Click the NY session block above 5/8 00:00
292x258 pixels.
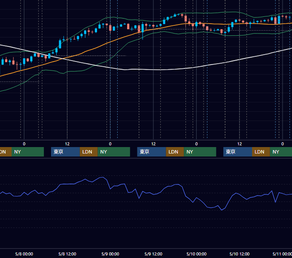click(27, 152)
